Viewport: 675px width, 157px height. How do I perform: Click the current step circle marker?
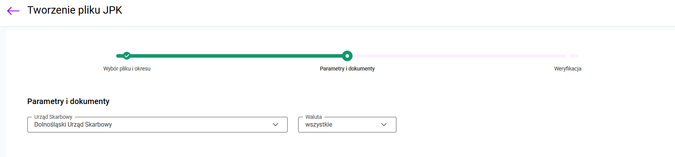(347, 56)
